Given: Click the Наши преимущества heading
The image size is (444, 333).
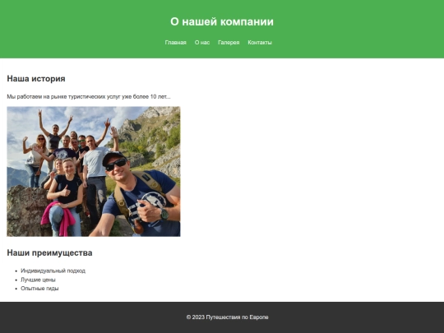Looking at the screenshot, I should pyautogui.click(x=49, y=253).
